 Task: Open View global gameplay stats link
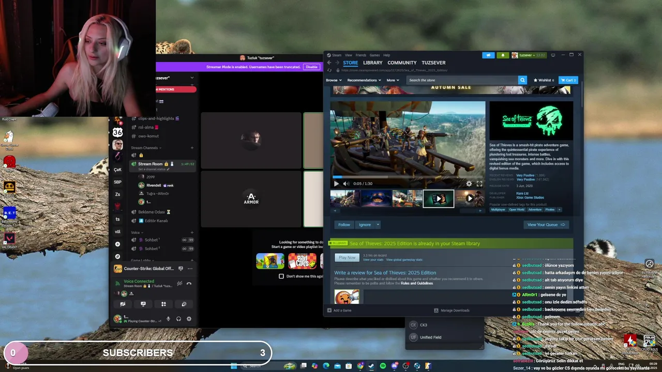click(404, 260)
